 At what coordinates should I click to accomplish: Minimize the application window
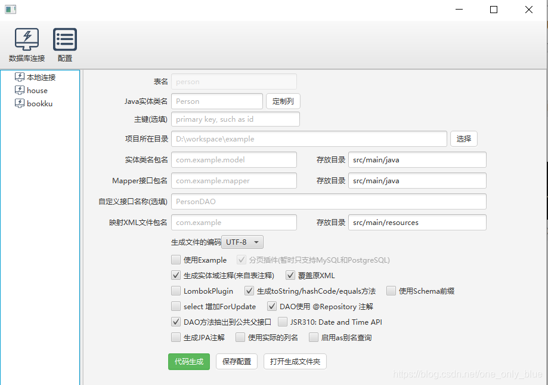tap(459, 10)
